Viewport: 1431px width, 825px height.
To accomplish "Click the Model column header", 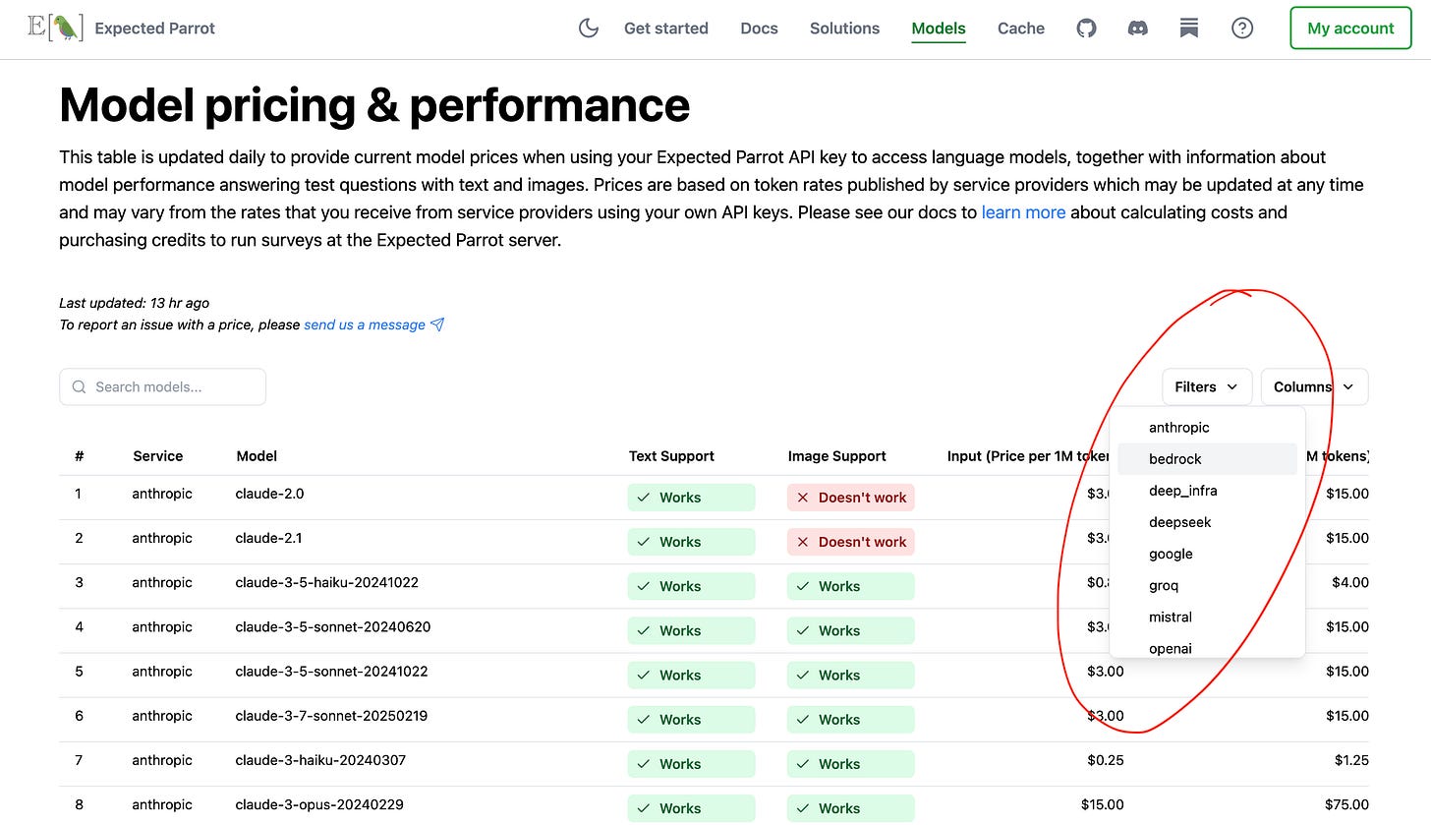I will point(257,456).
